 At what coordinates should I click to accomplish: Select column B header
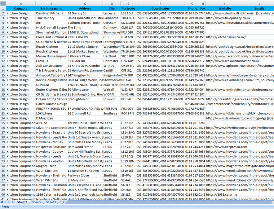[51, 4]
